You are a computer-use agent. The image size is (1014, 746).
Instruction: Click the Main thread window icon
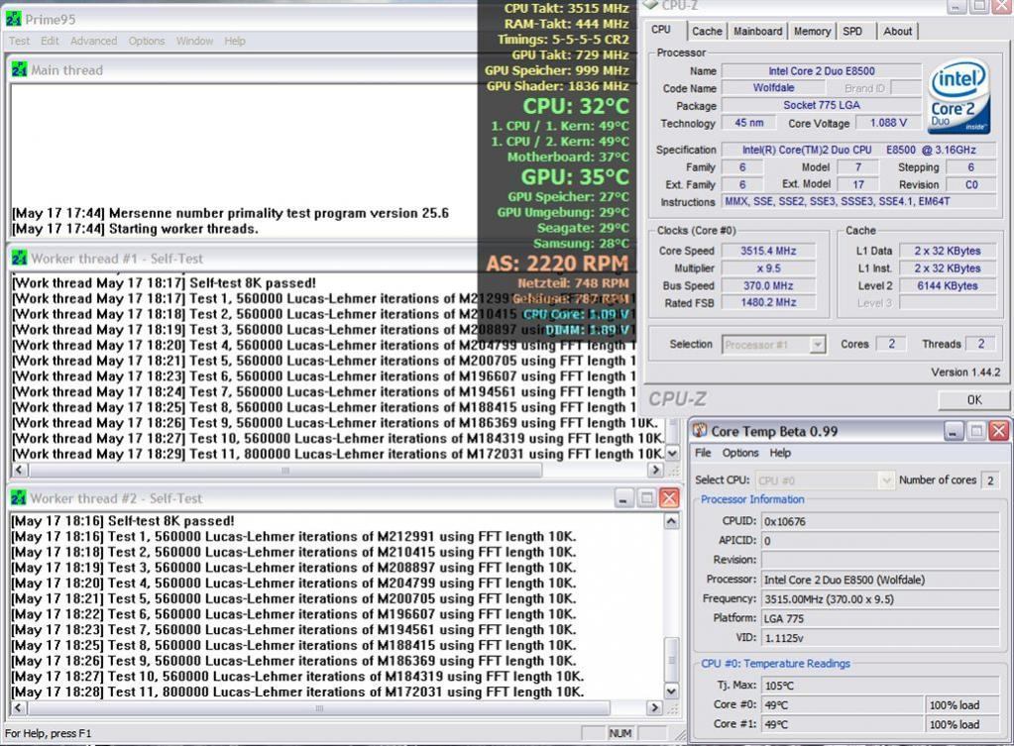click(19, 69)
